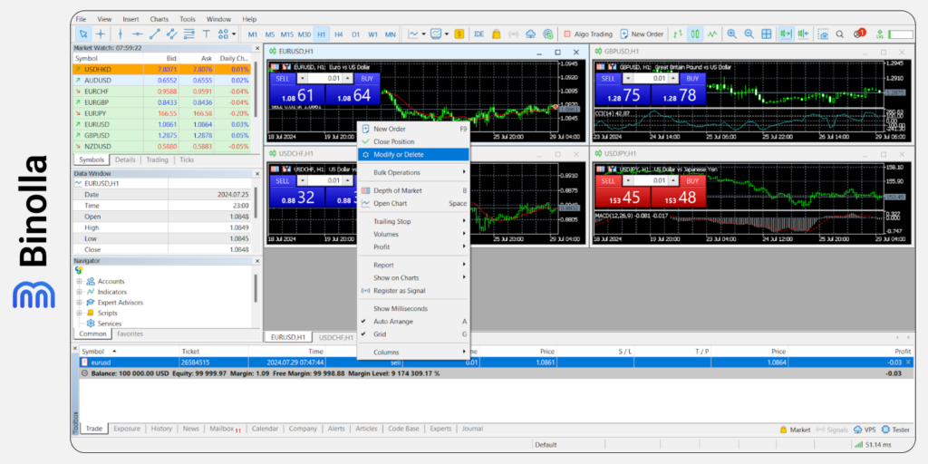This screenshot has height=464, width=928.
Task: Open the Trailing Stop submenu
Action: tap(413, 221)
